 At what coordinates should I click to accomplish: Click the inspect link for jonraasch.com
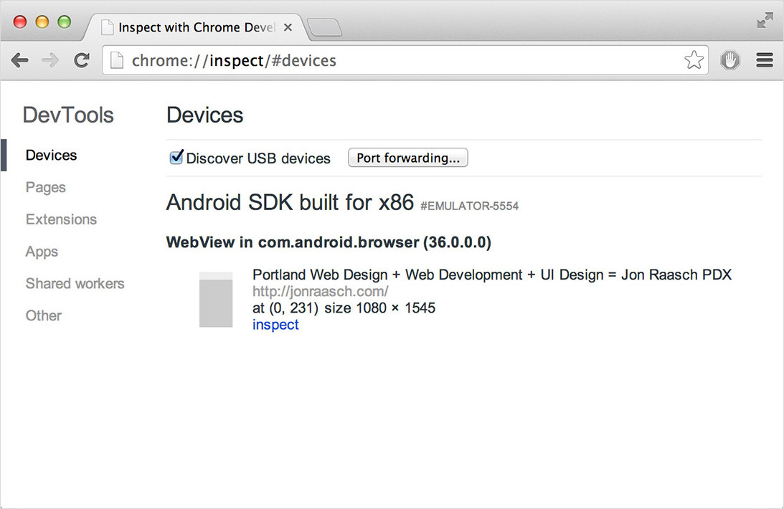coord(275,325)
